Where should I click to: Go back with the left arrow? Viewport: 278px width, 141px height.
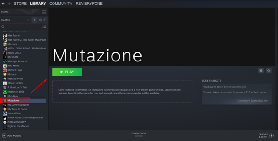3,4
